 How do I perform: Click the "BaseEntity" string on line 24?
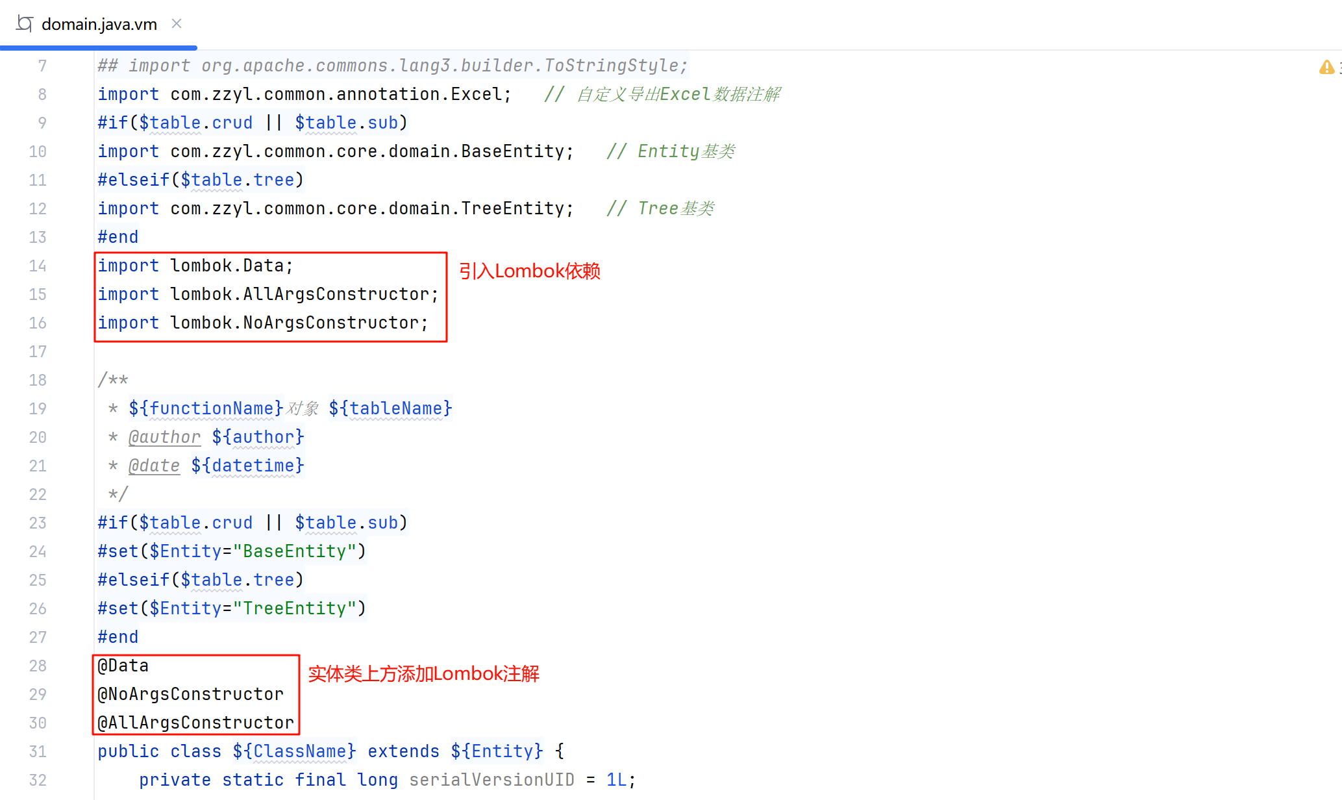294,551
